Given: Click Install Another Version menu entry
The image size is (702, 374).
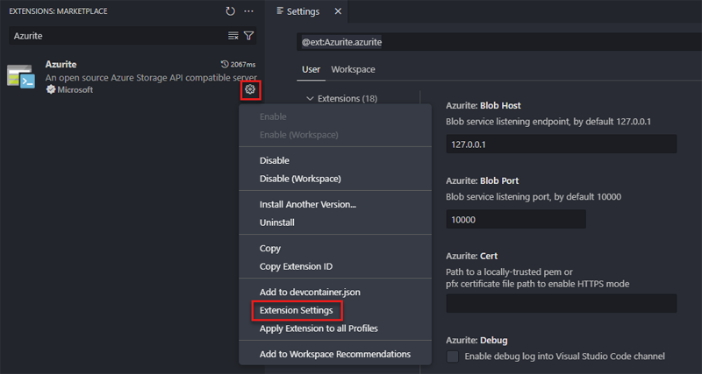Looking at the screenshot, I should click(x=307, y=204).
